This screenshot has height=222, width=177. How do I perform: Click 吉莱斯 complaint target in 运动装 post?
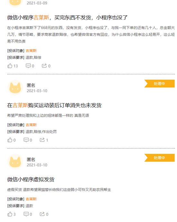(31, 125)
